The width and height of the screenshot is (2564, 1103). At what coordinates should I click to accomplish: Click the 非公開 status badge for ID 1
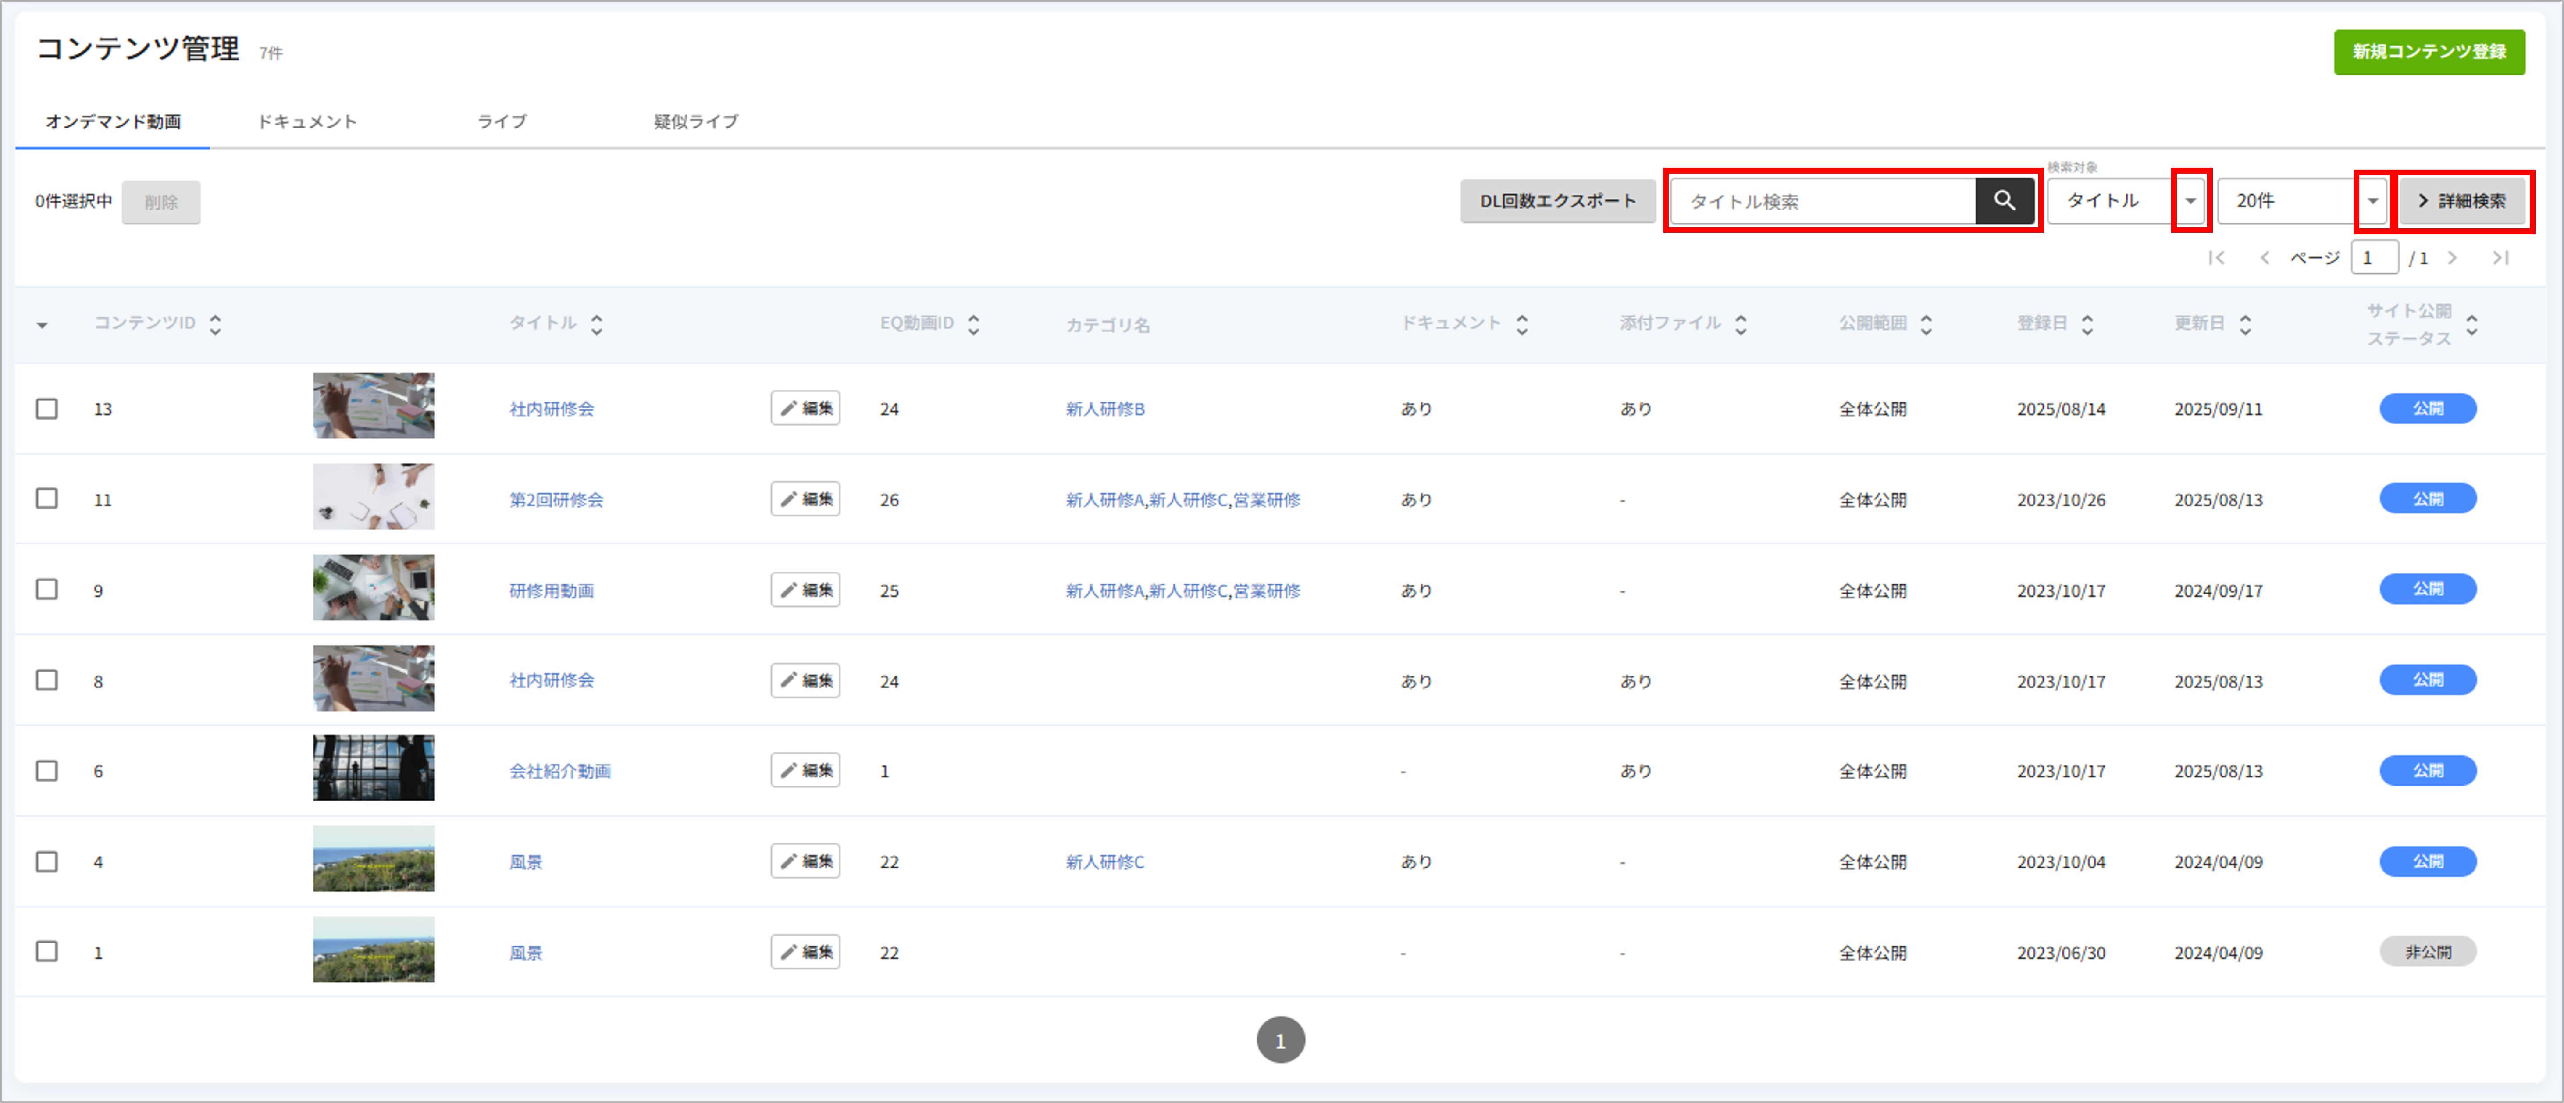pos(2428,952)
